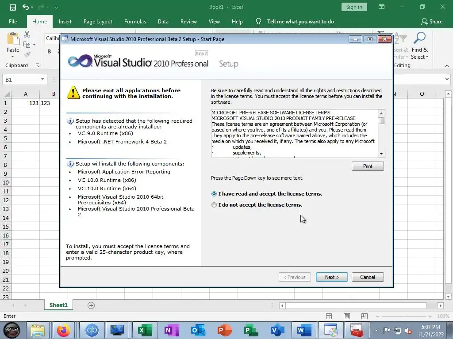The image size is (453, 339).
Task: Open Word from the taskbar
Action: [304, 330]
